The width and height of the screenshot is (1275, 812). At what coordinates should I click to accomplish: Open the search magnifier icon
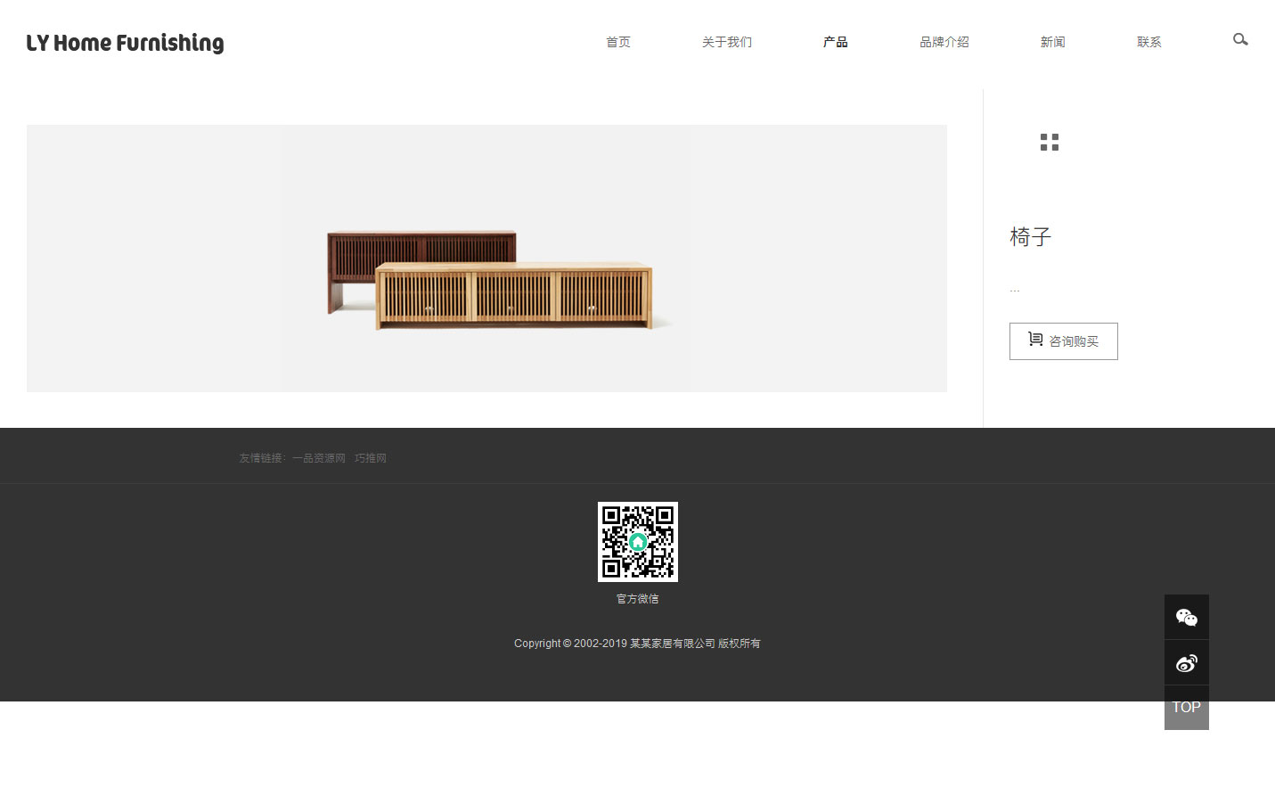(x=1239, y=40)
